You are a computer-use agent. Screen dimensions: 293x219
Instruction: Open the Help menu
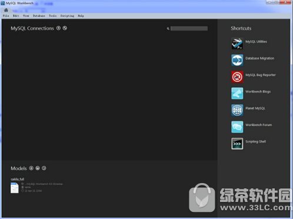pyautogui.click(x=81, y=16)
